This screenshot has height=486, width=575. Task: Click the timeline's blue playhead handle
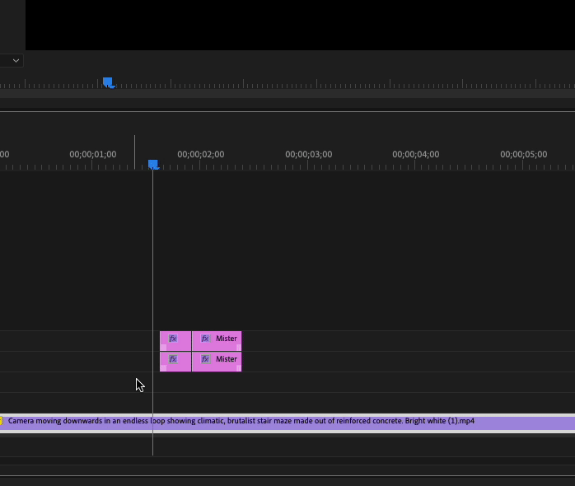tap(153, 164)
